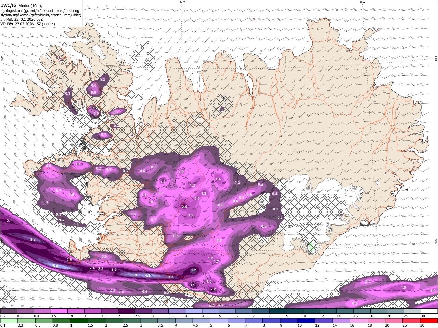438x328 pixels.
Task: Click the 1.4 precipitation value on the map
Action: (x=218, y=179)
